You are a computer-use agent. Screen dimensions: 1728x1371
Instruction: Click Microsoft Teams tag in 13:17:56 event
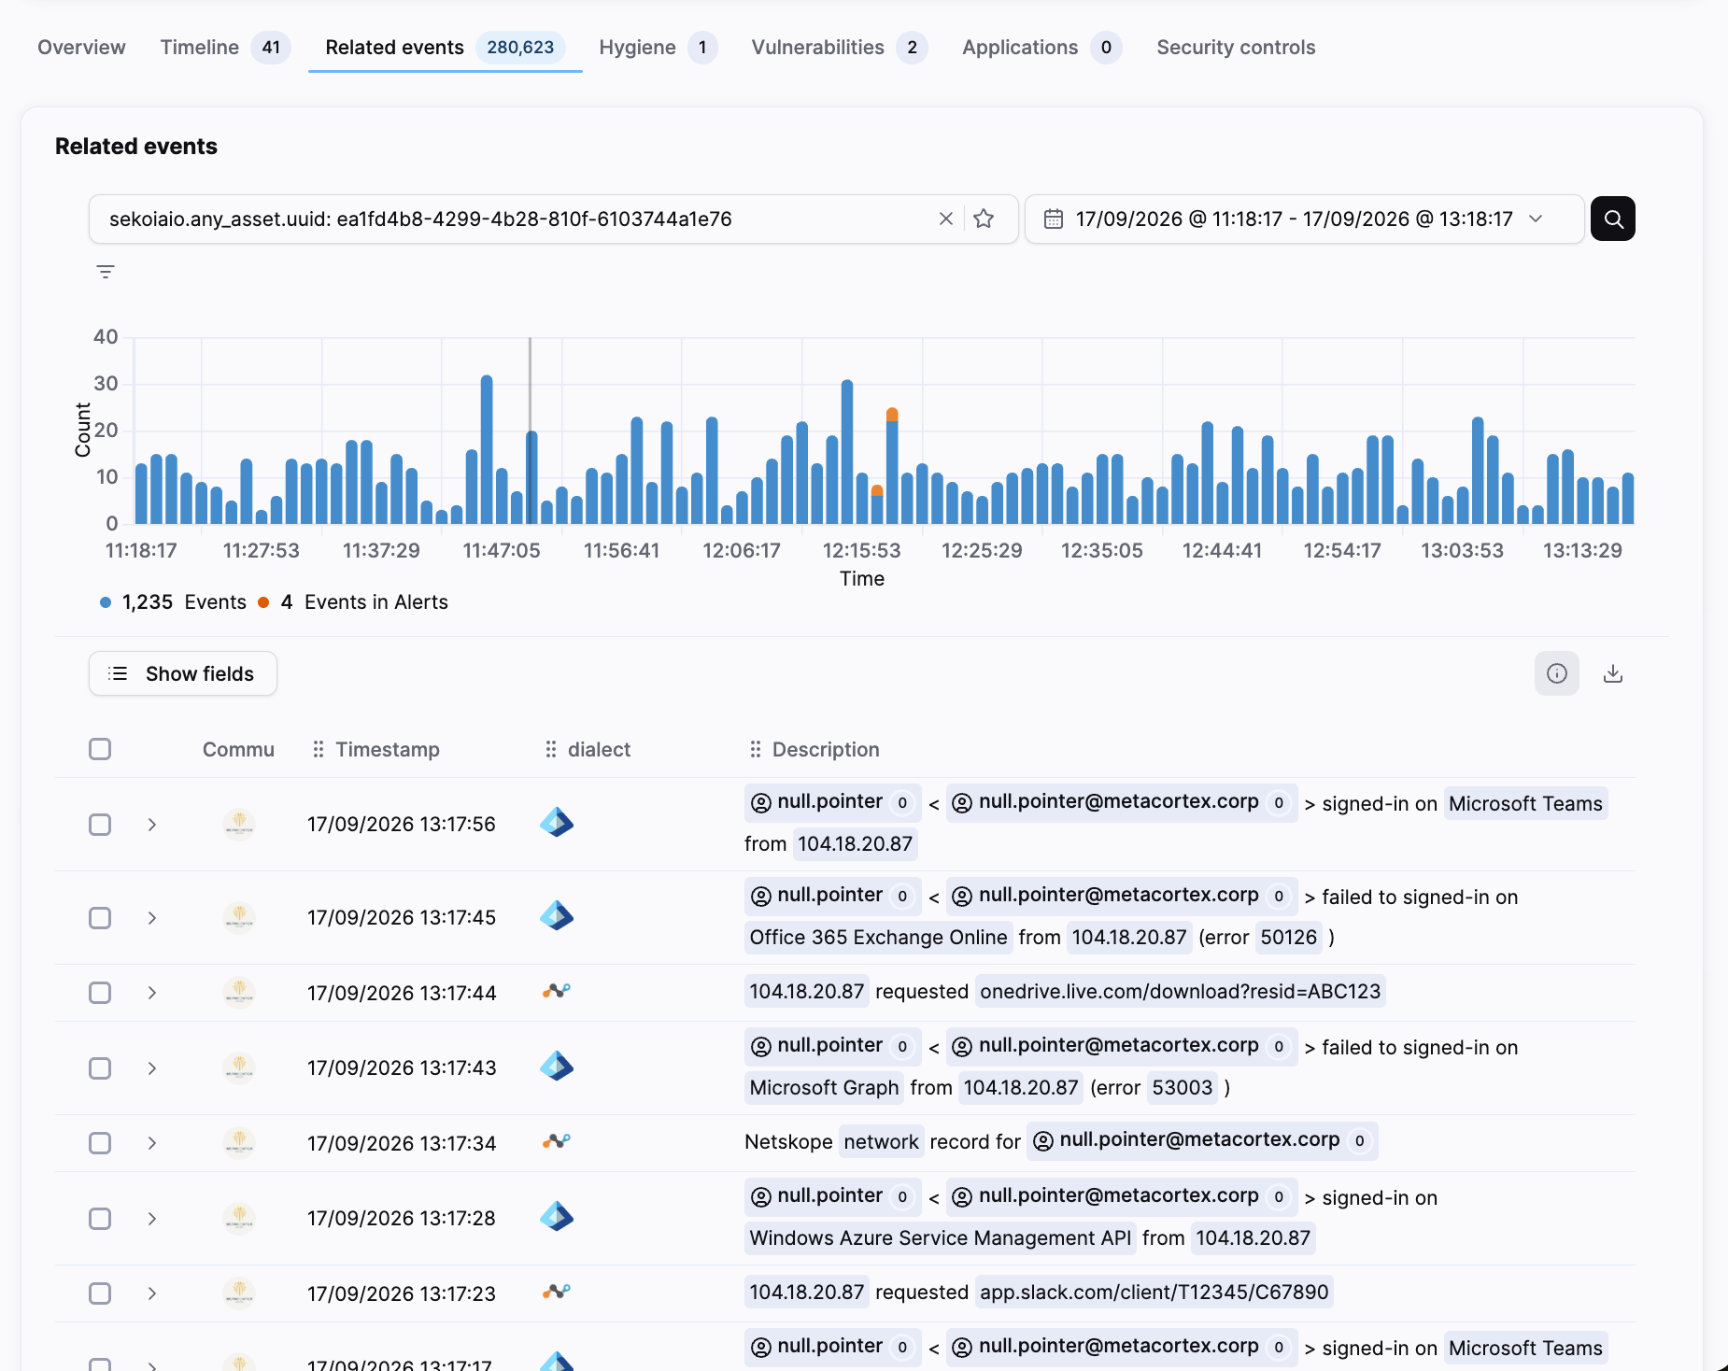coord(1525,803)
